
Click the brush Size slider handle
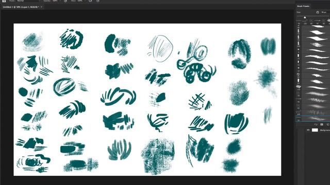(305, 17)
